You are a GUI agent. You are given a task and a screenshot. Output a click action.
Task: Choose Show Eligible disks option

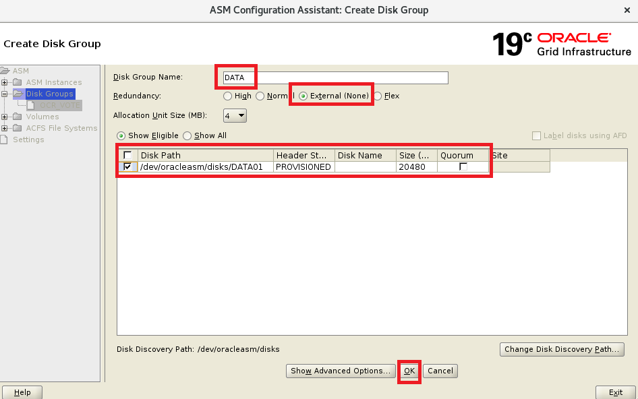pyautogui.click(x=121, y=136)
